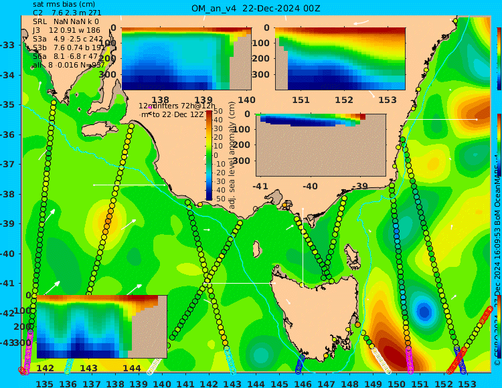
Task: Click the white transect line west of Tasmania
Action: click(x=240, y=283)
